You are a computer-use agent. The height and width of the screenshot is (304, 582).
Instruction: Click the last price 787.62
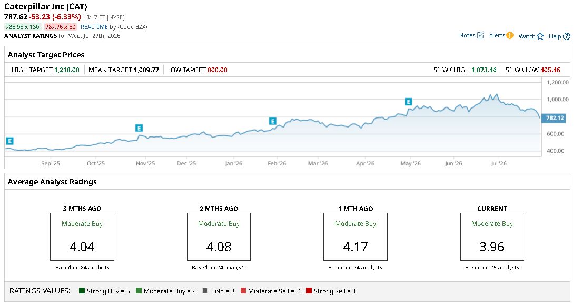click(16, 17)
